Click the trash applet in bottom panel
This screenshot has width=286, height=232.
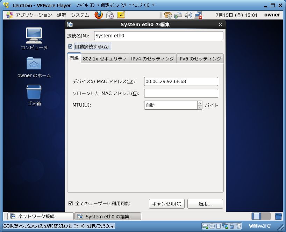pyautogui.click(x=278, y=216)
